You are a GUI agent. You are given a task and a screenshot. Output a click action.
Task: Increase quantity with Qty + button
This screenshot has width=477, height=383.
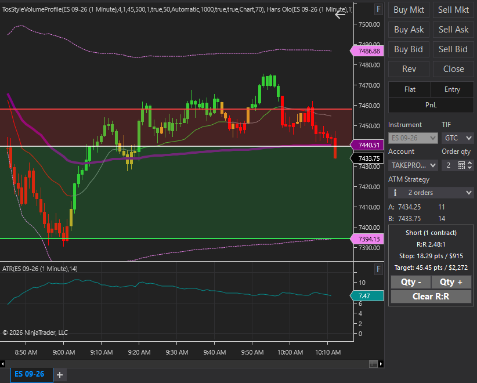coord(451,282)
